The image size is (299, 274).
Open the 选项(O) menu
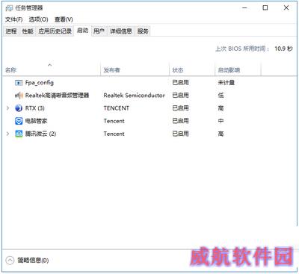[x=38, y=19]
